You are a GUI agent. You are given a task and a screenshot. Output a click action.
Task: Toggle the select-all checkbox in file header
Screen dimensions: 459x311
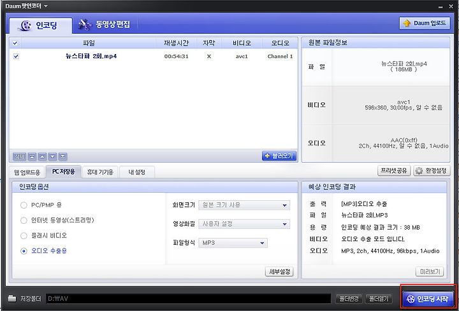(x=15, y=43)
